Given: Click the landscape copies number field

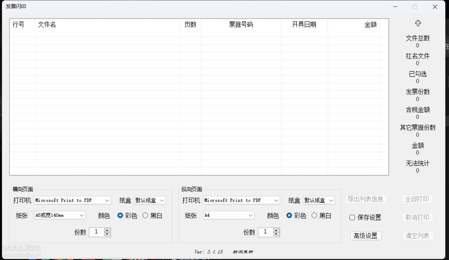Looking at the screenshot, I should (96, 232).
